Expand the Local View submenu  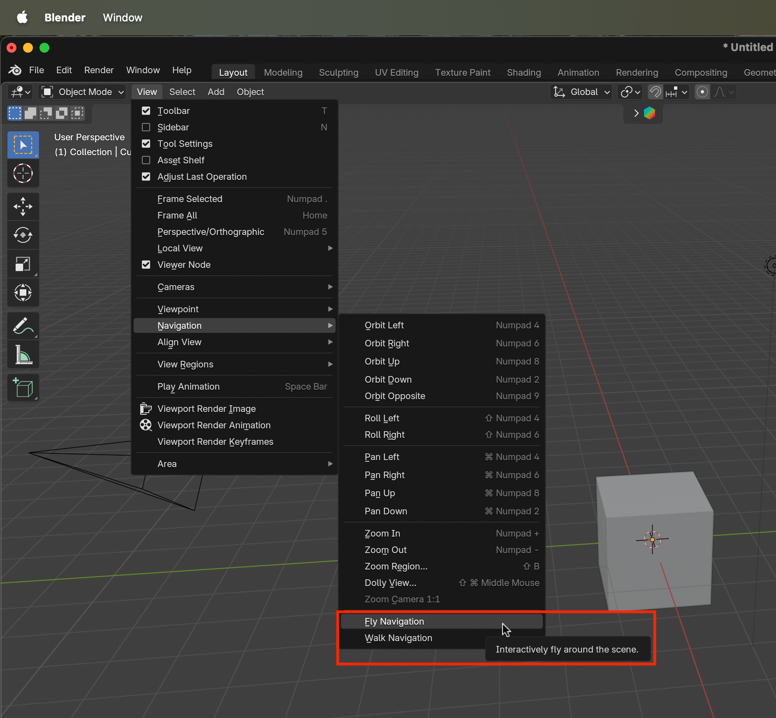(x=234, y=248)
